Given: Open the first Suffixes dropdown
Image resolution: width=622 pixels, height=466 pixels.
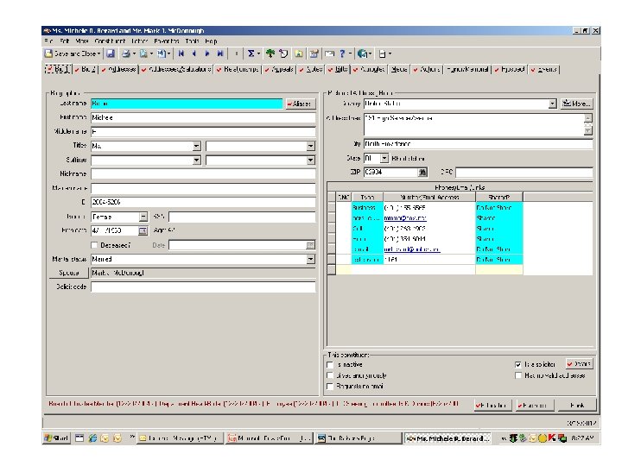Looking at the screenshot, I should tap(196, 161).
